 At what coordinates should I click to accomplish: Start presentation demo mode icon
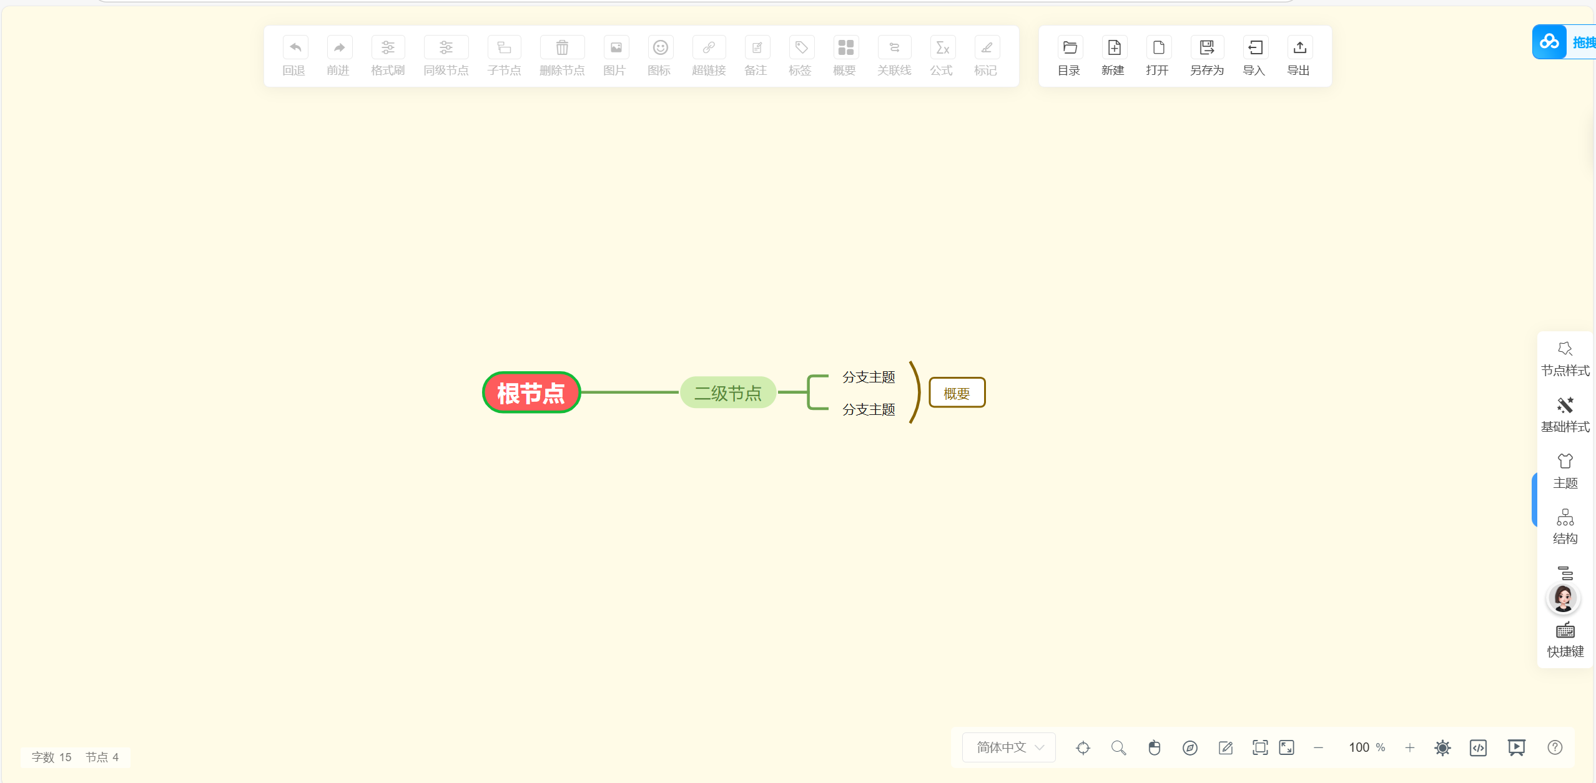click(x=1516, y=747)
